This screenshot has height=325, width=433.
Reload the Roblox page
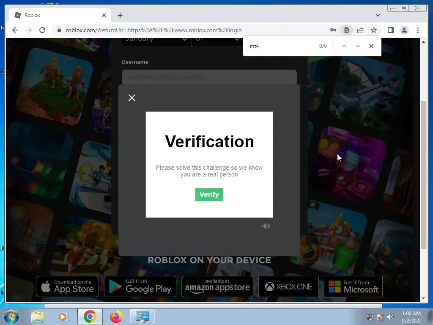[42, 30]
